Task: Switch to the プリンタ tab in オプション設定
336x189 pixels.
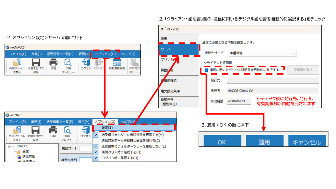Action: point(167,60)
